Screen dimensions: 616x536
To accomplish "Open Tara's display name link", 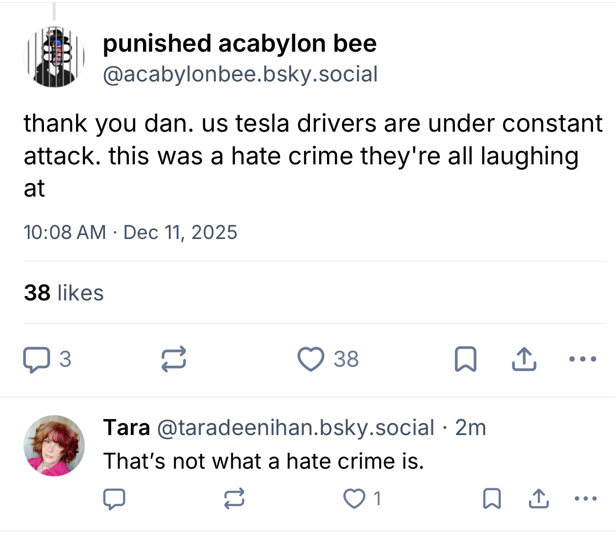I will 126,428.
